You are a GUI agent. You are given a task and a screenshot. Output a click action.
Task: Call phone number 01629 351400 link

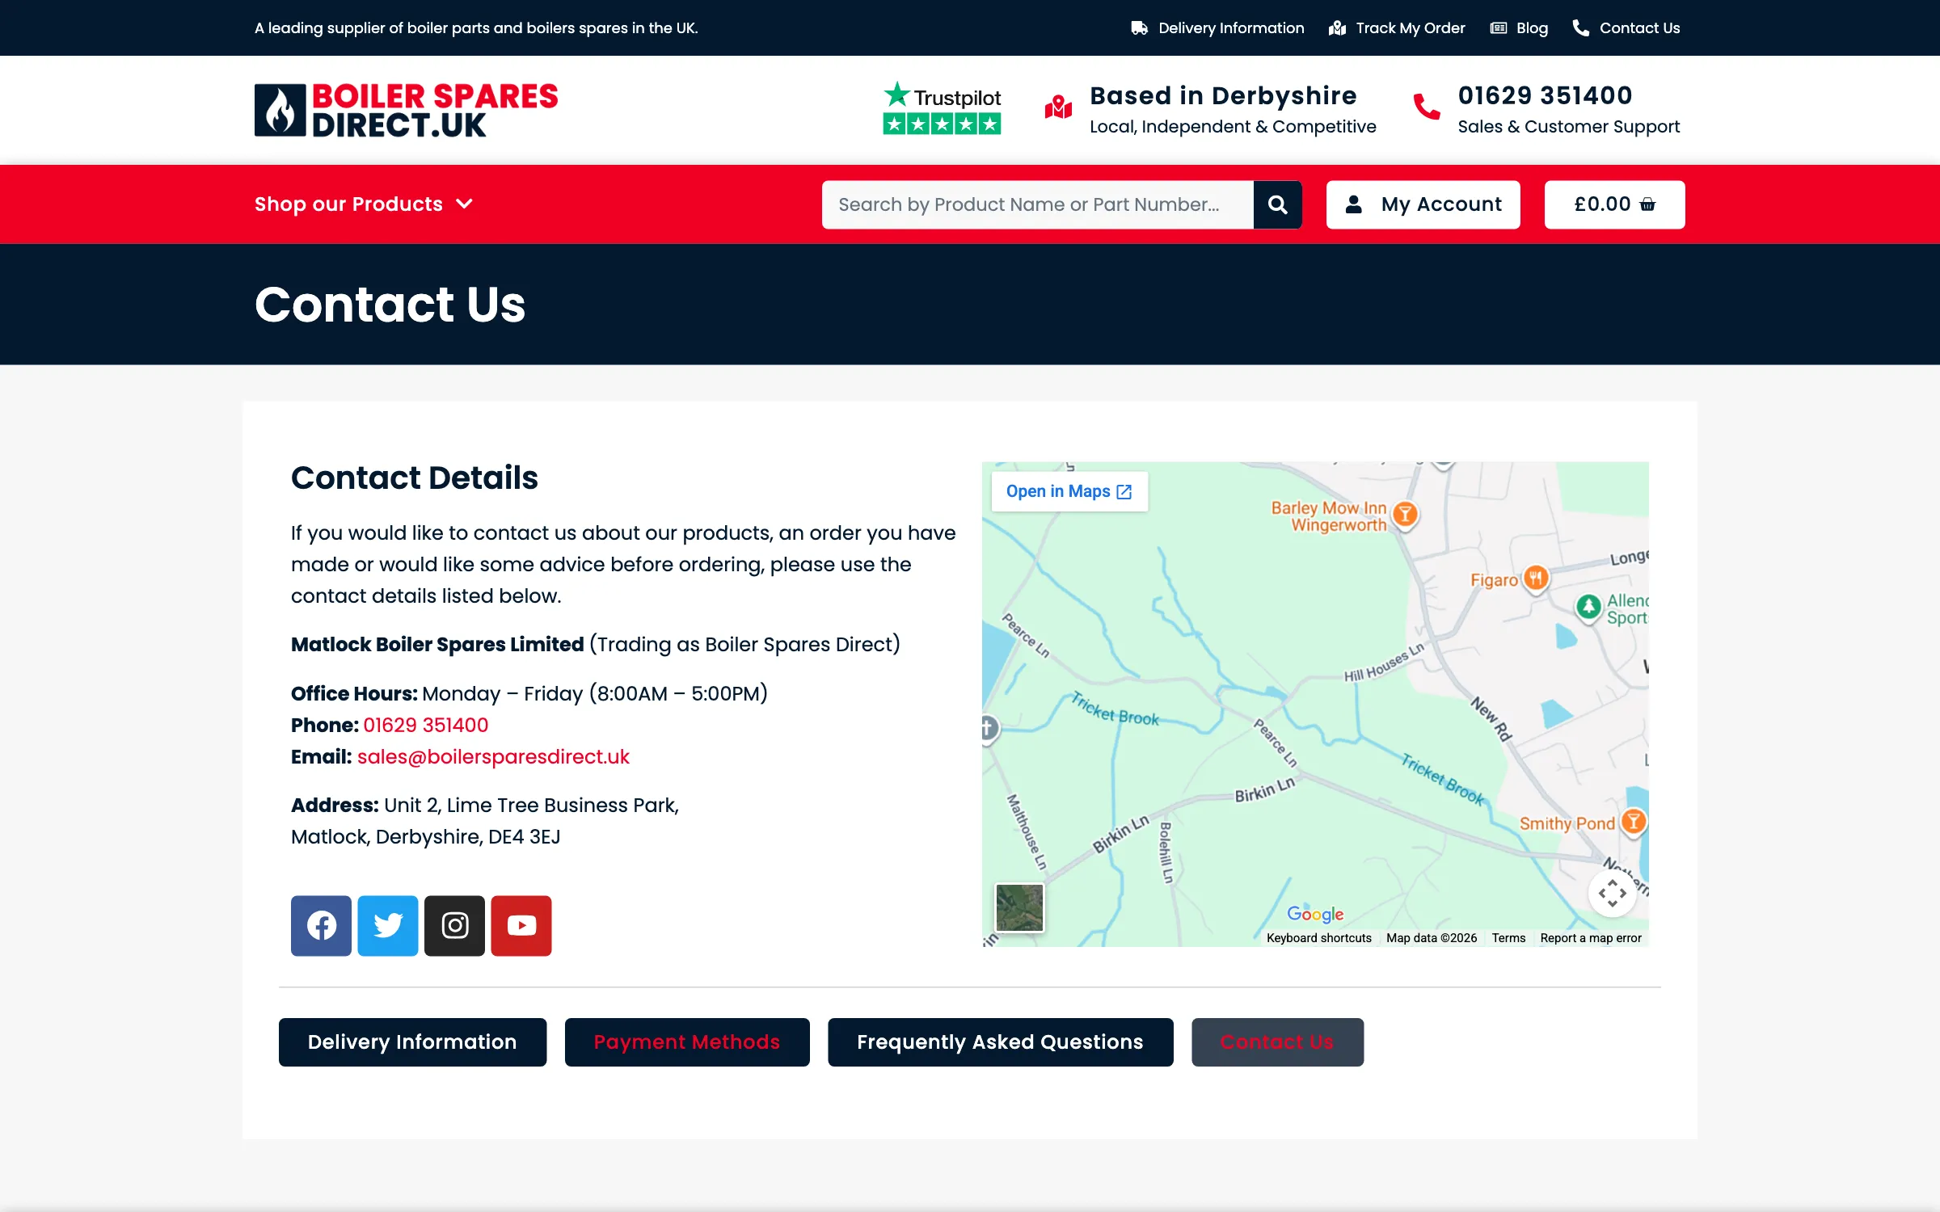[426, 725]
